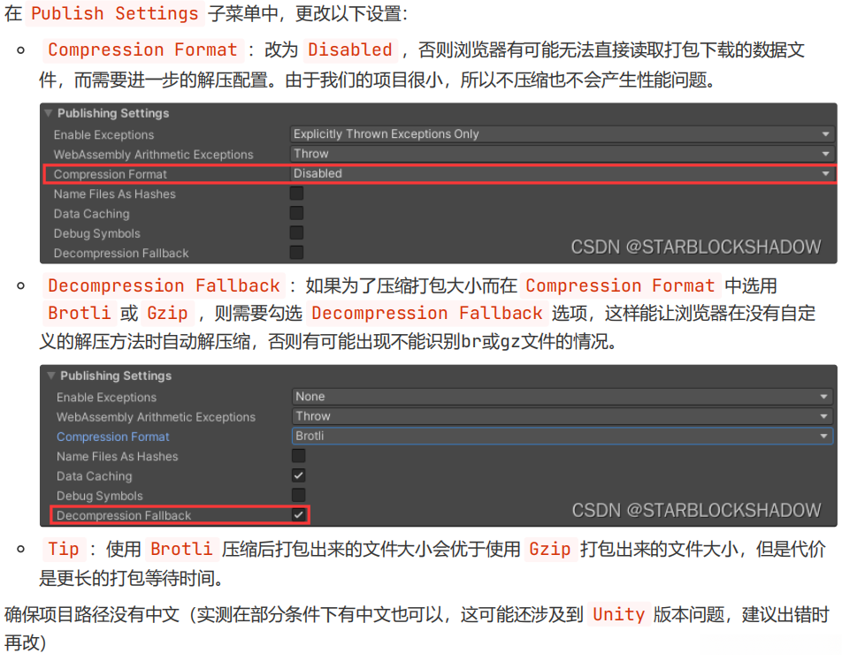Enable Debug Symbols checkbox in first panel
842x661 pixels.
[x=296, y=233]
